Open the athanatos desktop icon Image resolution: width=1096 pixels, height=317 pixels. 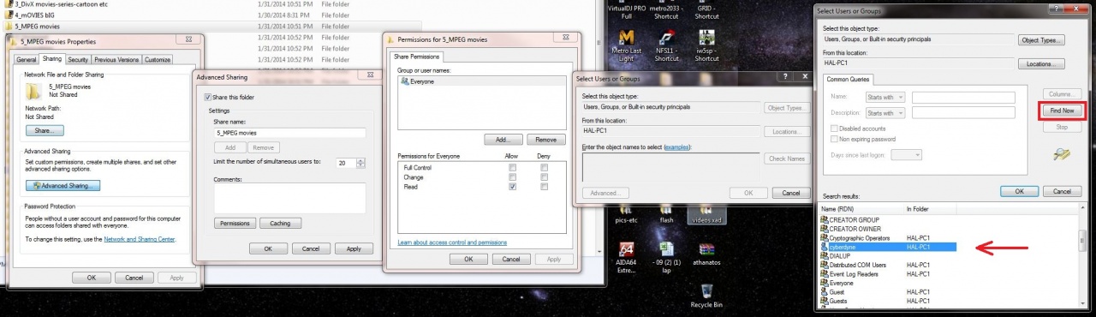(x=706, y=254)
